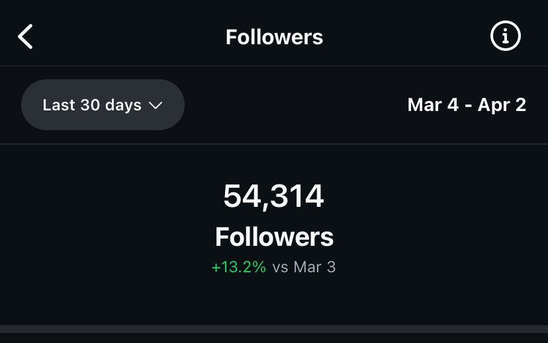Viewport: 548px width, 343px height.
Task: Click the Last 30 days text label
Action: (92, 105)
